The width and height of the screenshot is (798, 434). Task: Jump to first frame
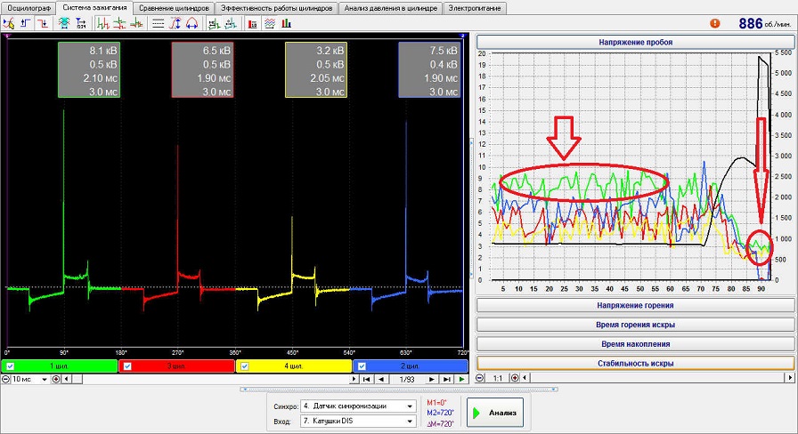click(x=366, y=379)
